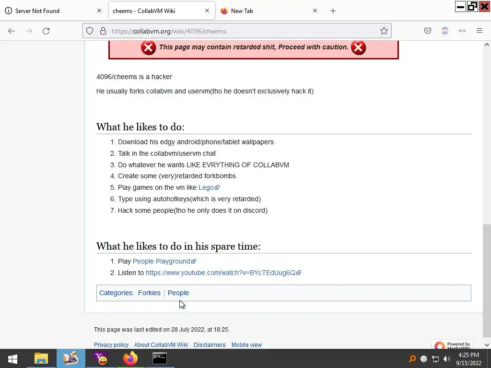The width and height of the screenshot is (491, 368).
Task: Open the Windows Start menu
Action: coord(12,358)
